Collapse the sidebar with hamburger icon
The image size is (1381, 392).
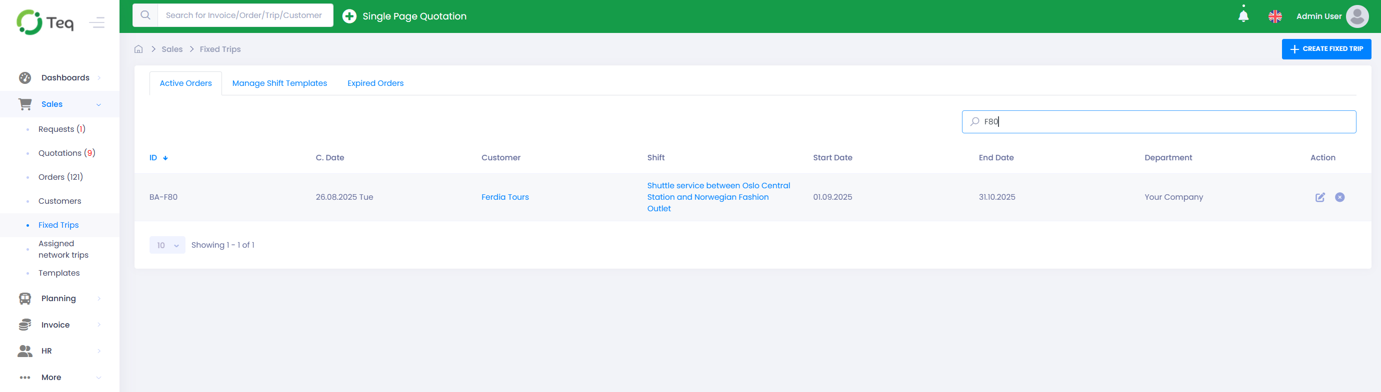97,22
